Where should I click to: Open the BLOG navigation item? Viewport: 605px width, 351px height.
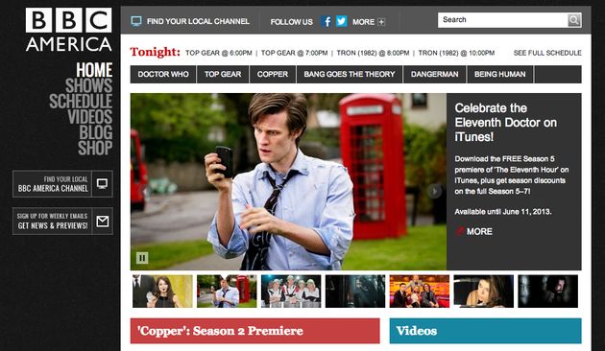coord(96,132)
